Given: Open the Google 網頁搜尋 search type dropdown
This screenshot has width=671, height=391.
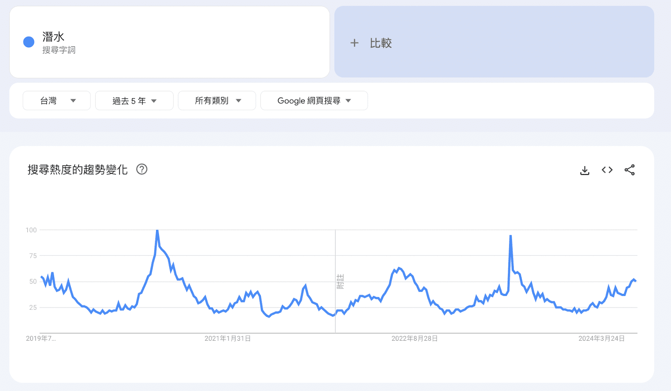Looking at the screenshot, I should [x=314, y=100].
